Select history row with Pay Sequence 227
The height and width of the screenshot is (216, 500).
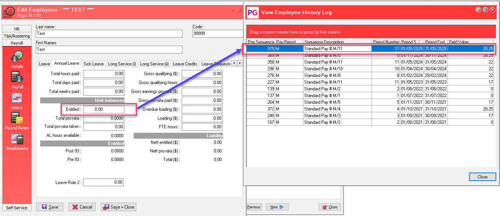click(371, 82)
